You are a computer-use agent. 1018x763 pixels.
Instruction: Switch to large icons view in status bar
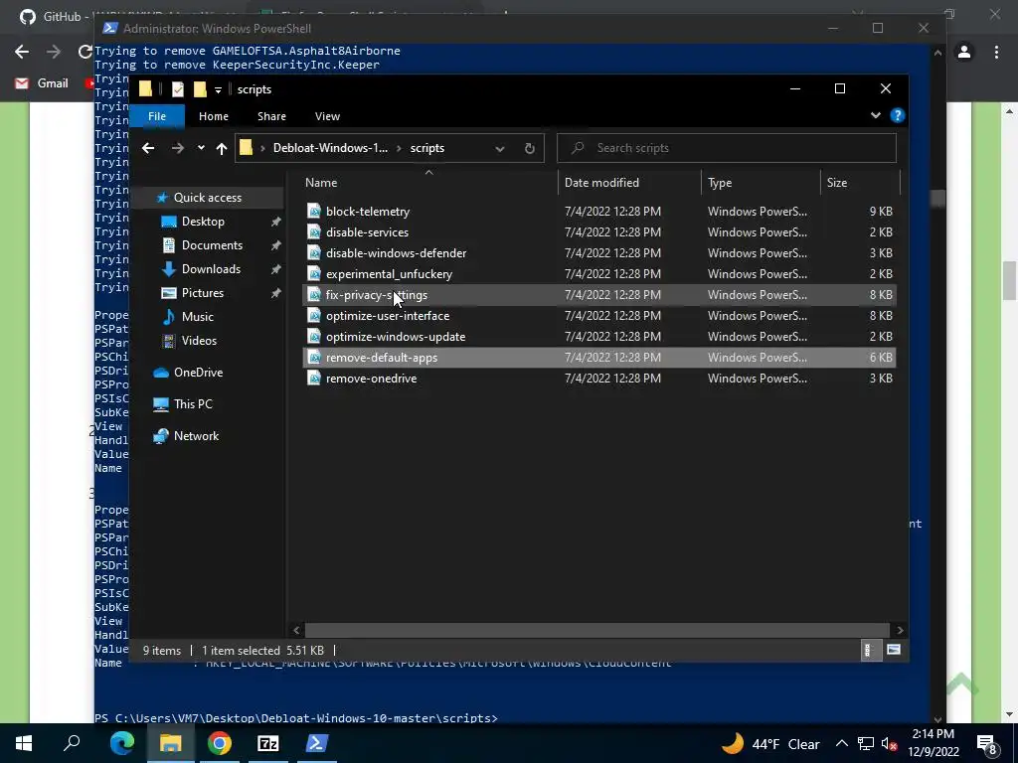[x=894, y=650]
